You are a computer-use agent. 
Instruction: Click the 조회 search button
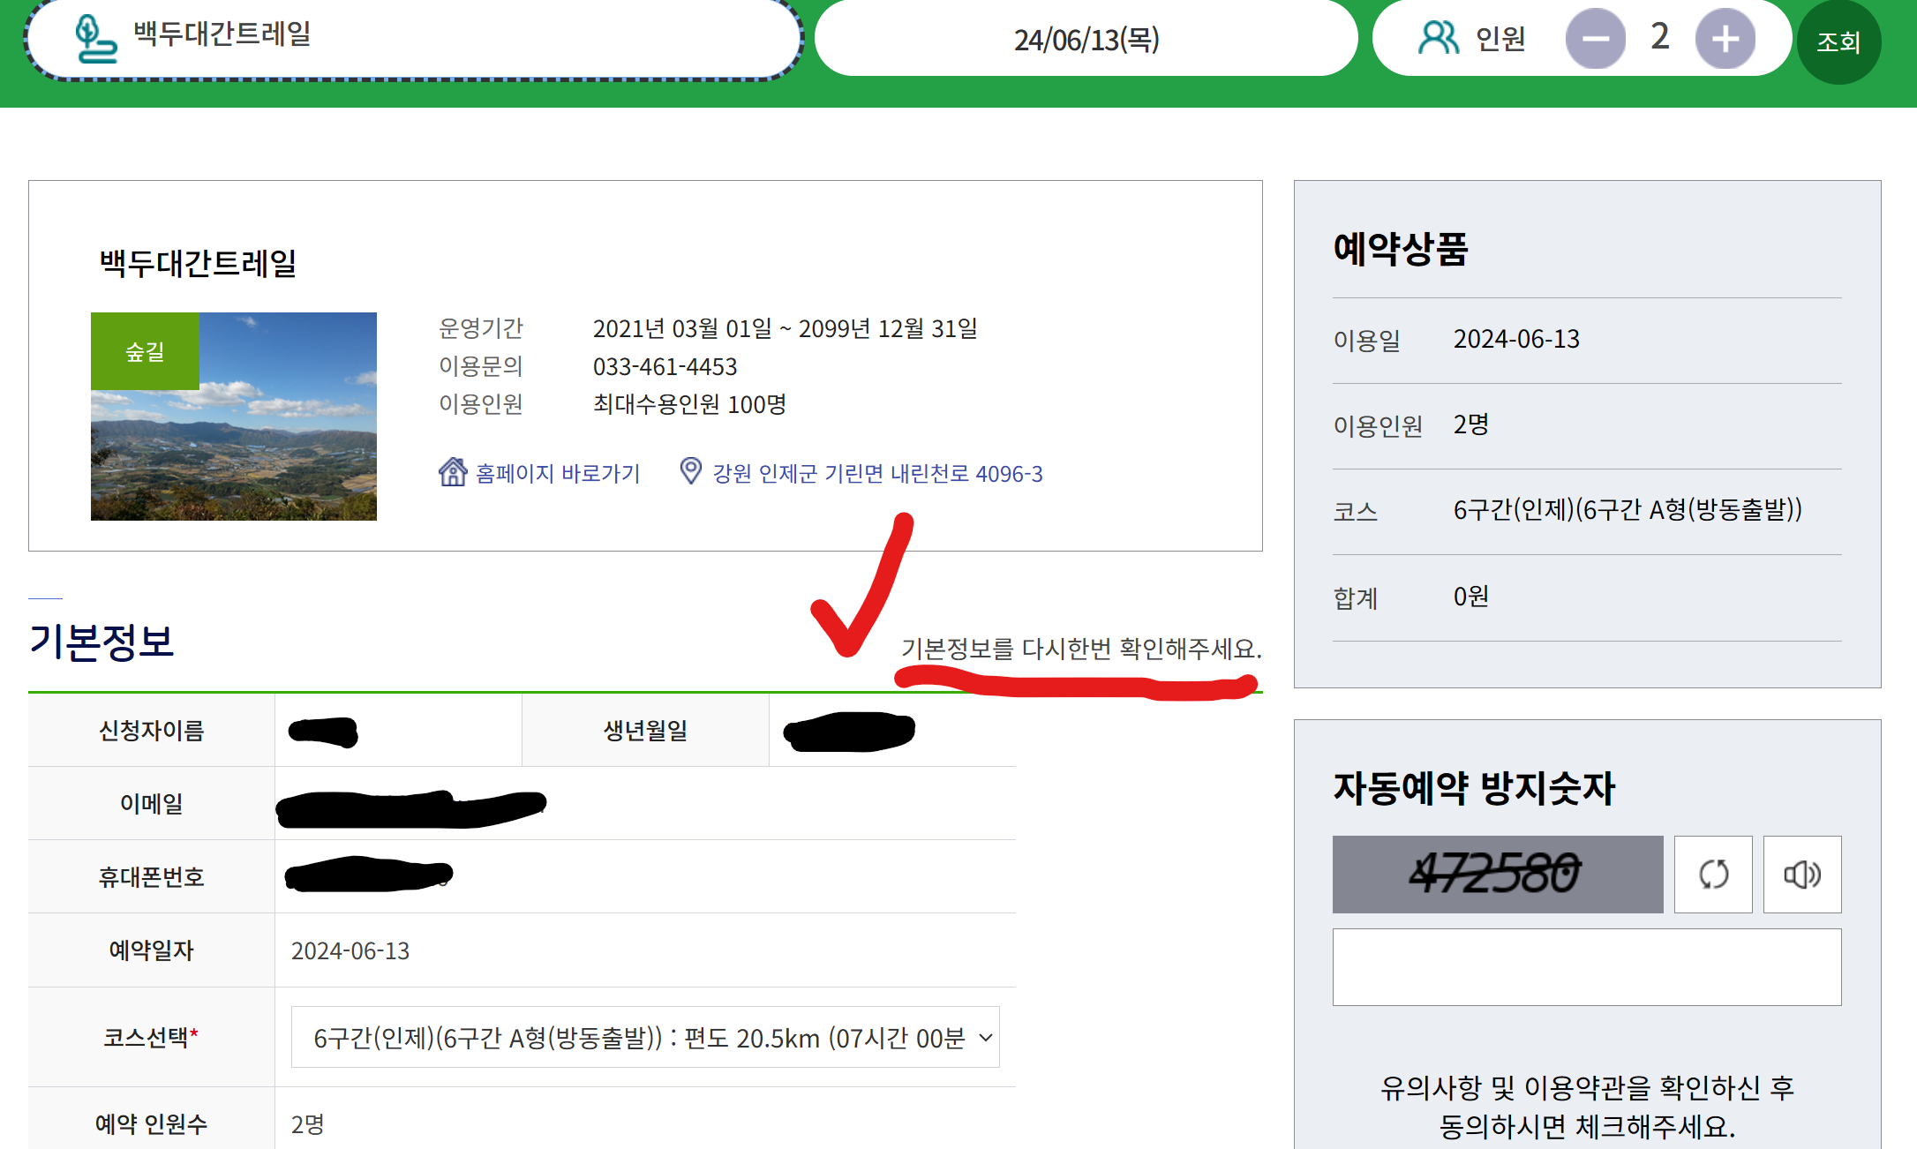(1838, 42)
